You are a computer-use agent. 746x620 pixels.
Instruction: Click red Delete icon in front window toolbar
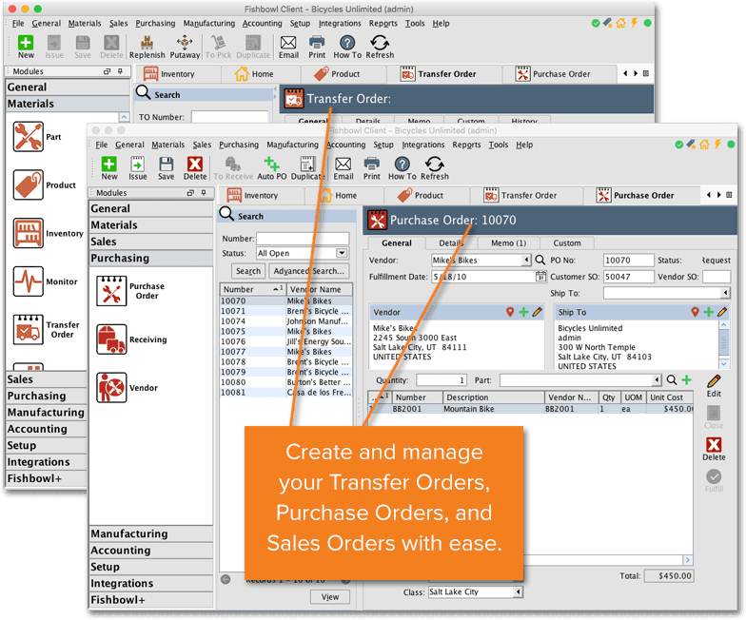coord(195,168)
